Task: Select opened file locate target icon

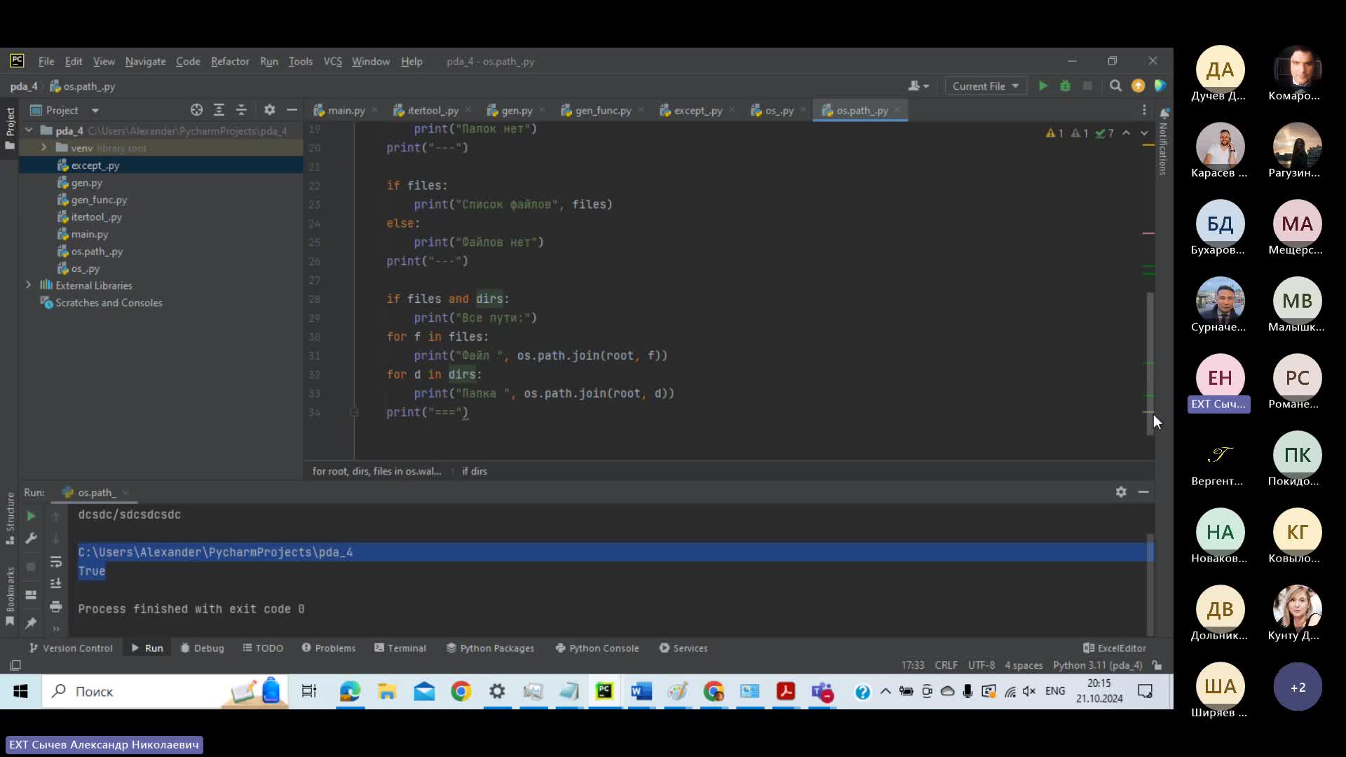Action: (x=196, y=110)
